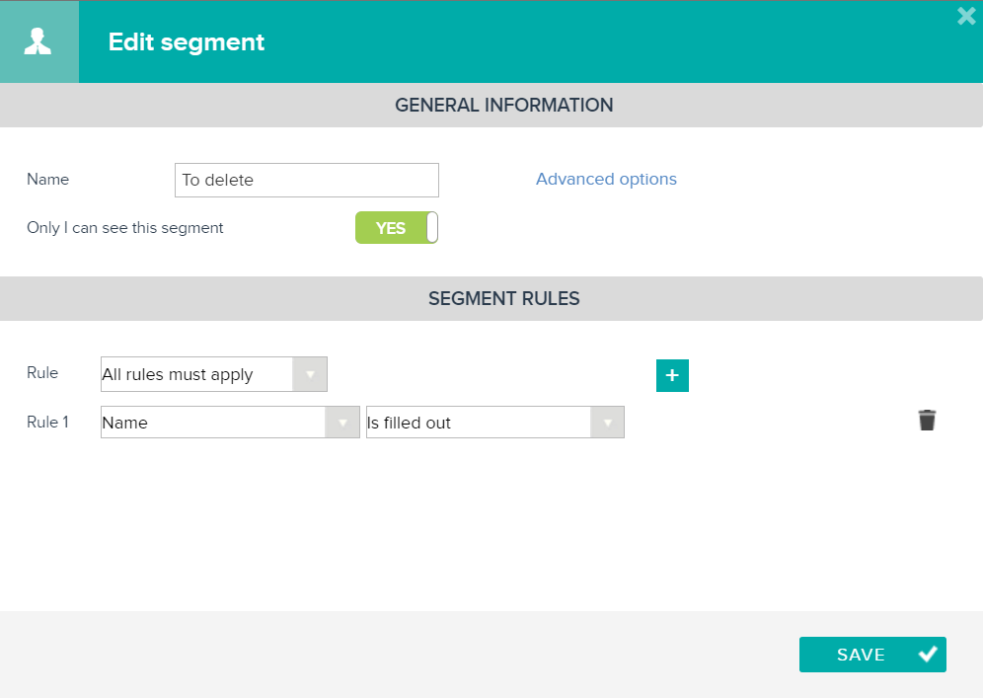The width and height of the screenshot is (983, 698).
Task: Click the 'Only I can see this segment' label
Action: [124, 228]
